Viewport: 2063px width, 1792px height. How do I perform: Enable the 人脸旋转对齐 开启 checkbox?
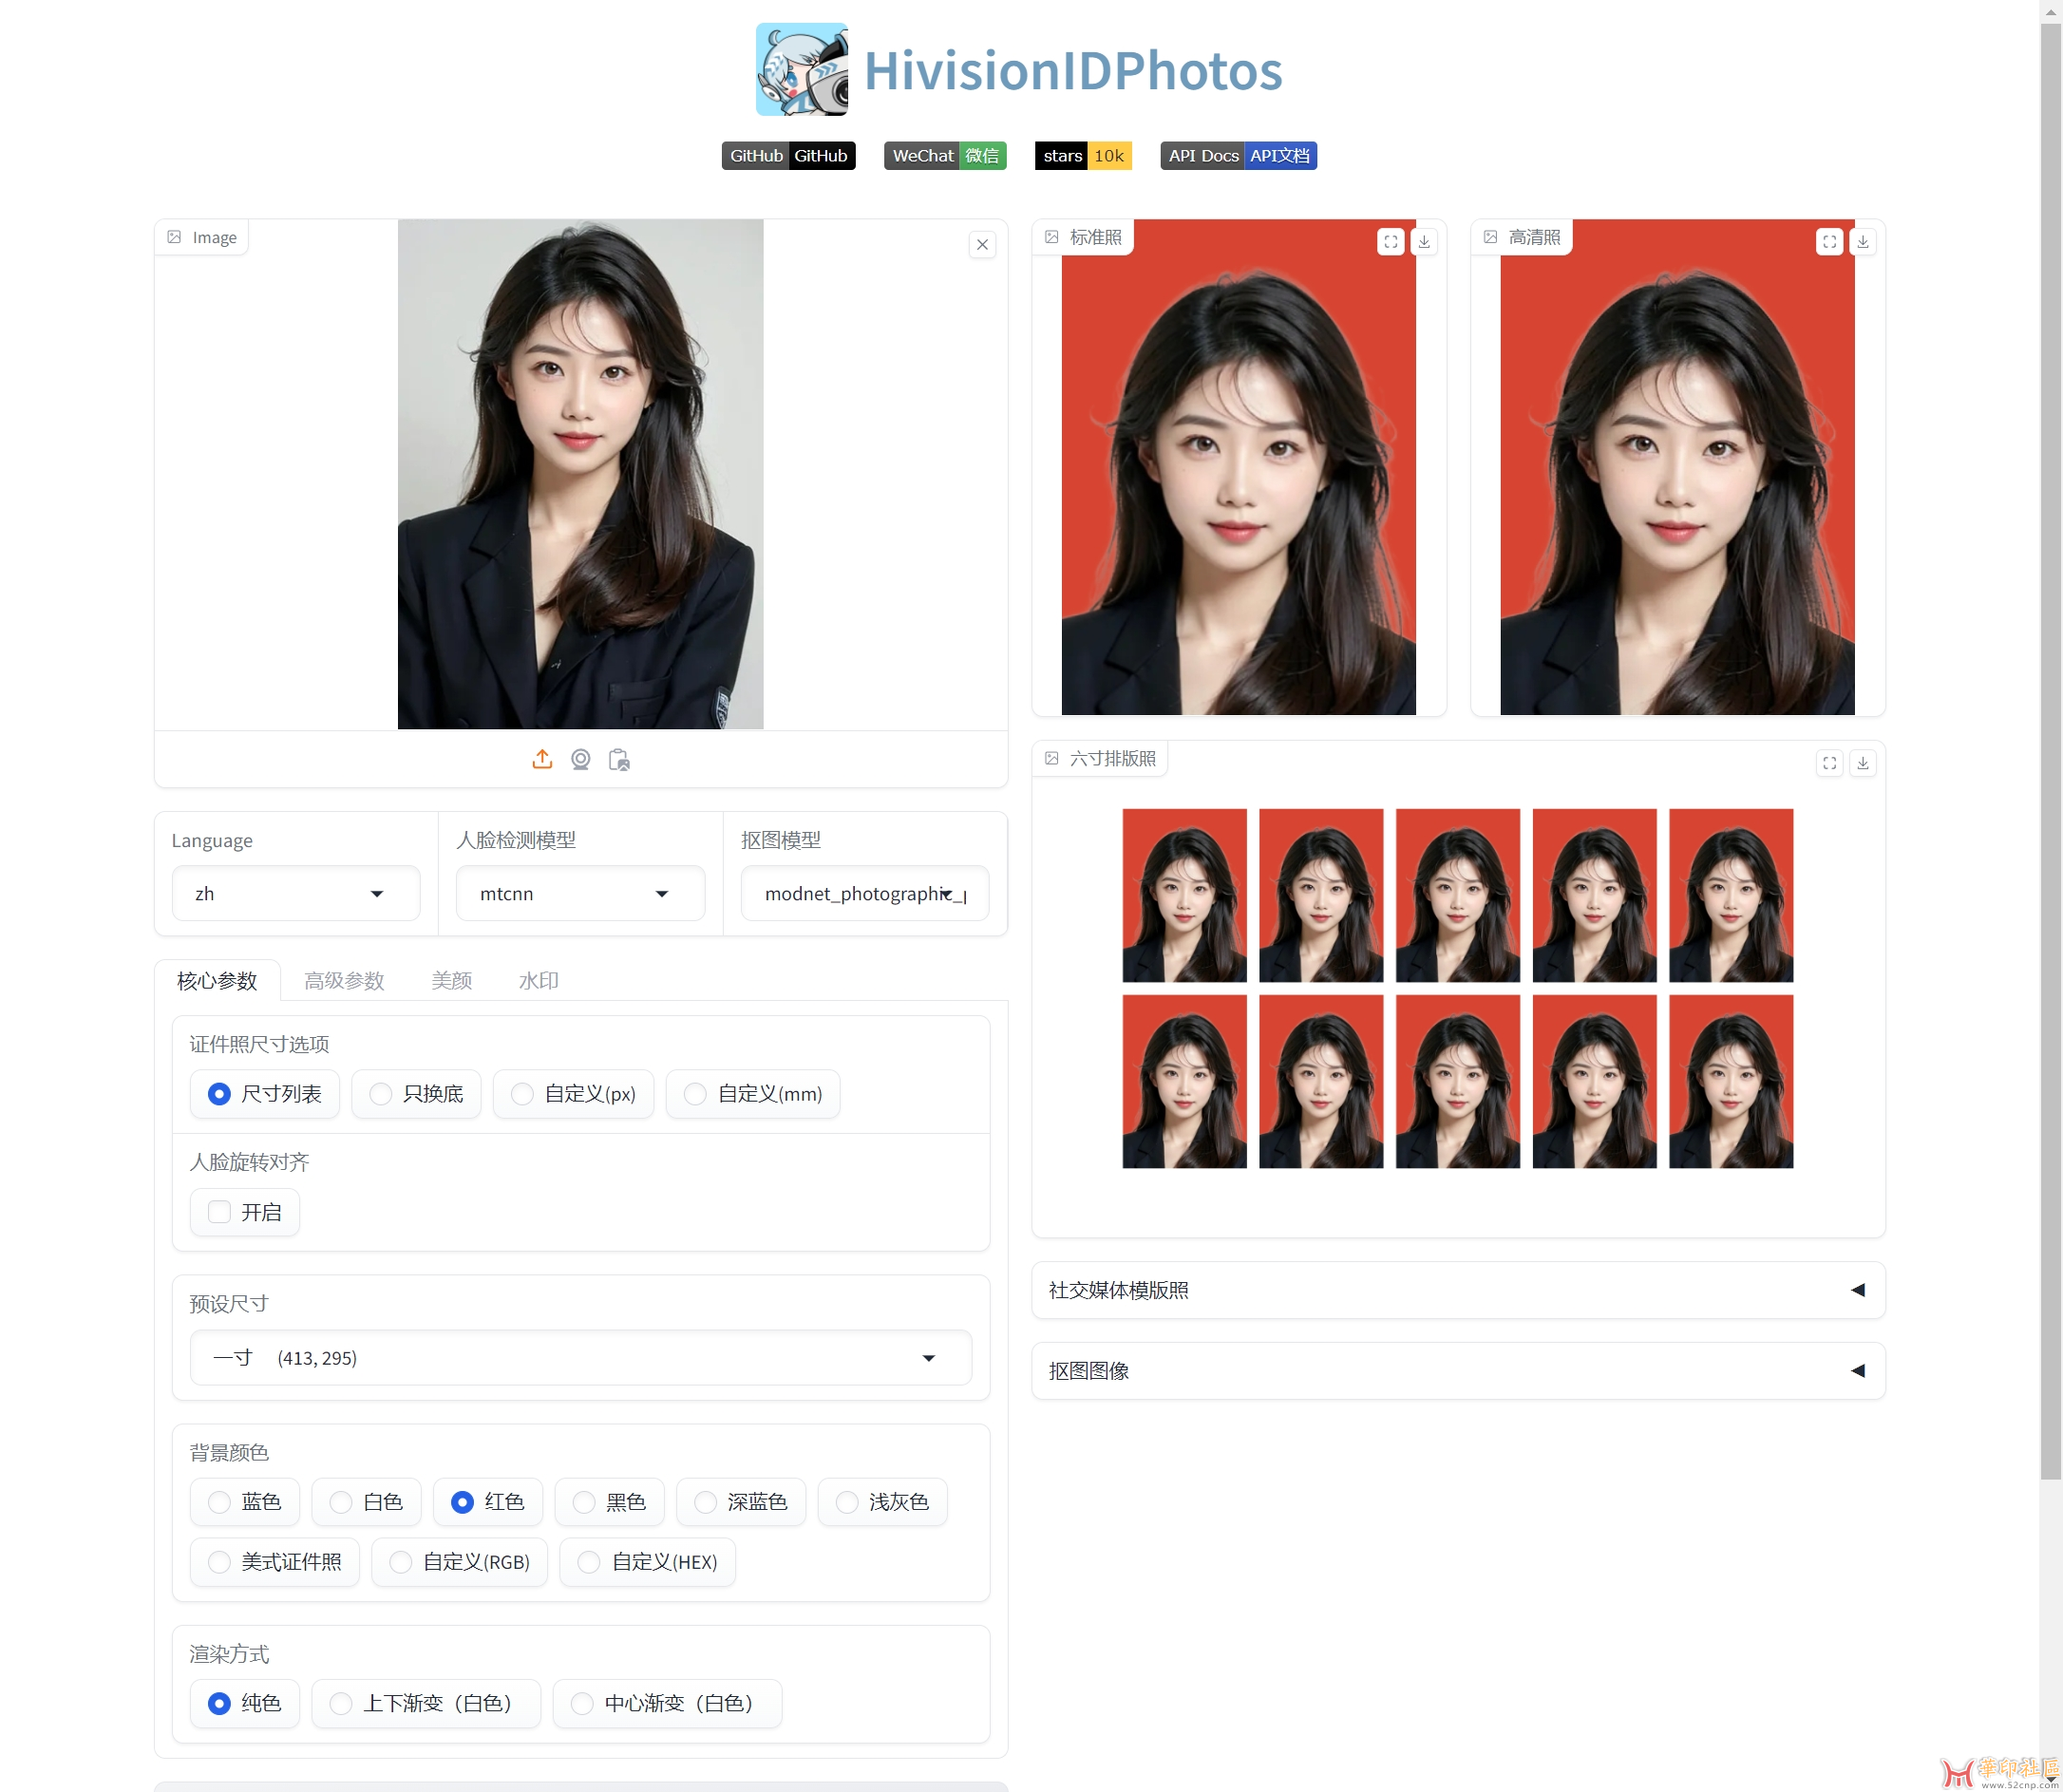(219, 1212)
